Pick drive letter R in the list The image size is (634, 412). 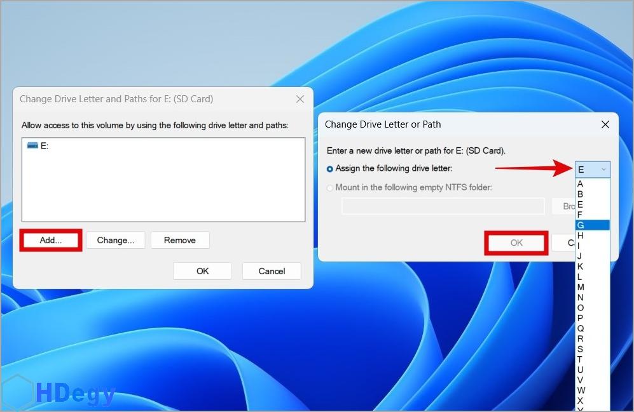coord(581,338)
